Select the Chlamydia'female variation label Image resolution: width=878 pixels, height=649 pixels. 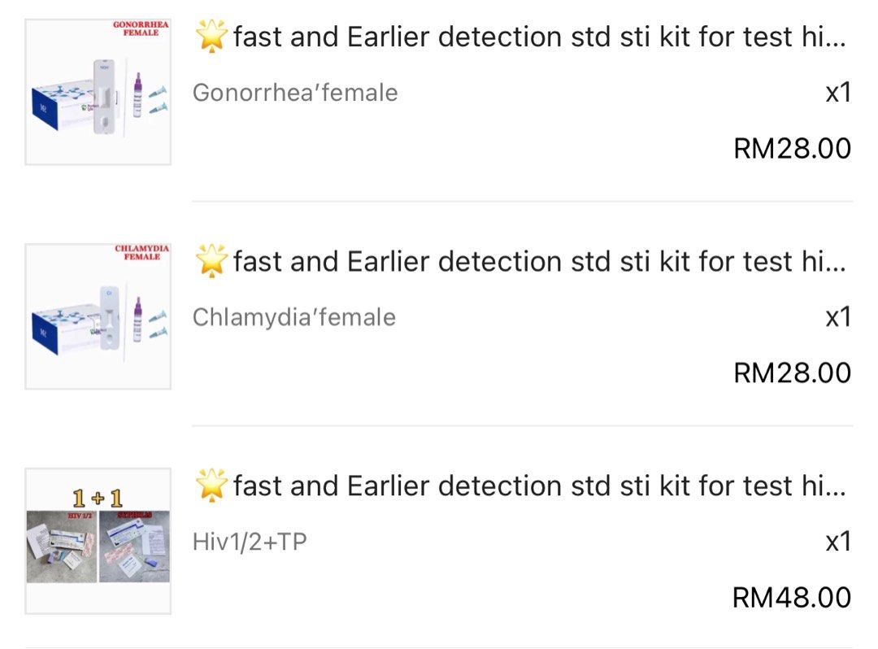(293, 316)
